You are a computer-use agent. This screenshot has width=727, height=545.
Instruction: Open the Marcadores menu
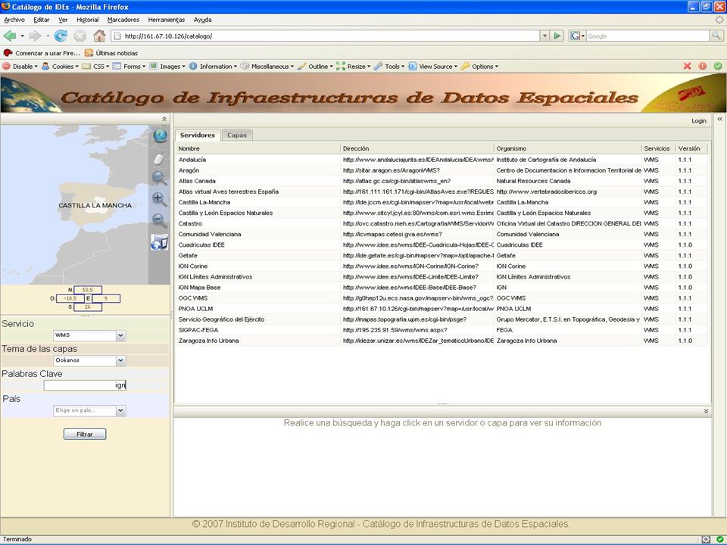123,20
